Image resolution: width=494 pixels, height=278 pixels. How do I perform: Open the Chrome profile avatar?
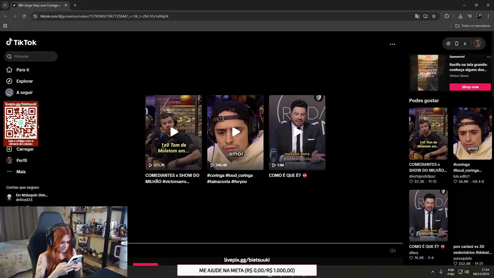(479, 16)
